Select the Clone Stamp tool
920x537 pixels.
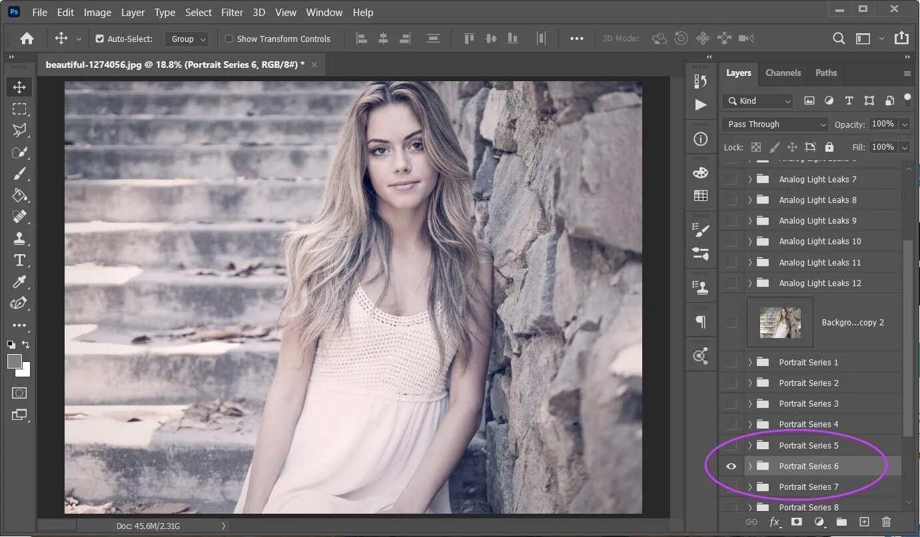tap(19, 238)
